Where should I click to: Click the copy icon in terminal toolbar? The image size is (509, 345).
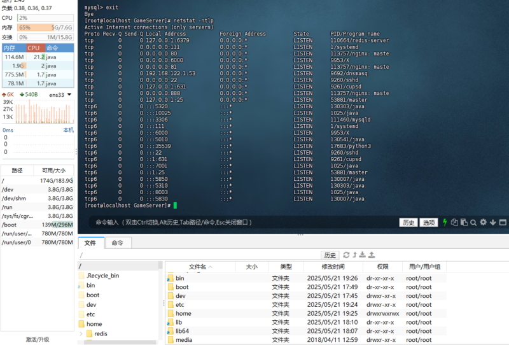coord(455,223)
